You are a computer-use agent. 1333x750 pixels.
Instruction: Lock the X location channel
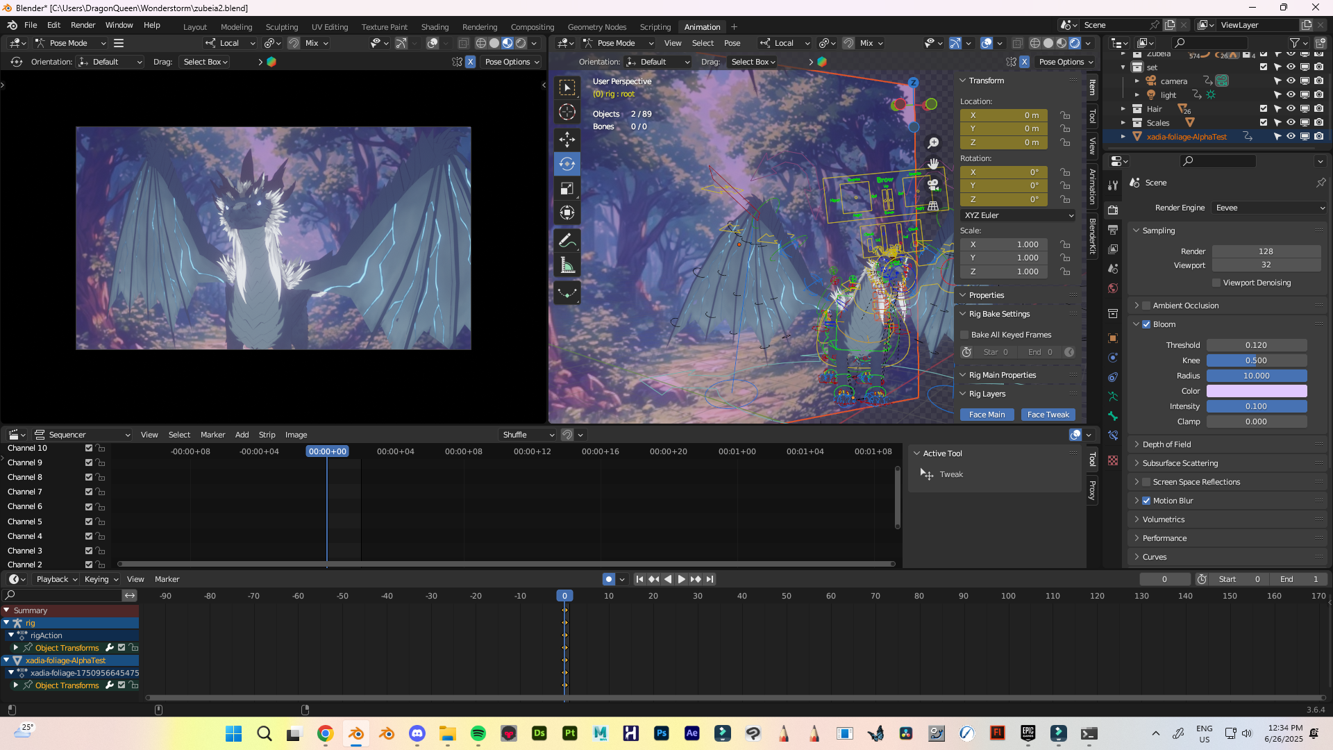click(1065, 115)
